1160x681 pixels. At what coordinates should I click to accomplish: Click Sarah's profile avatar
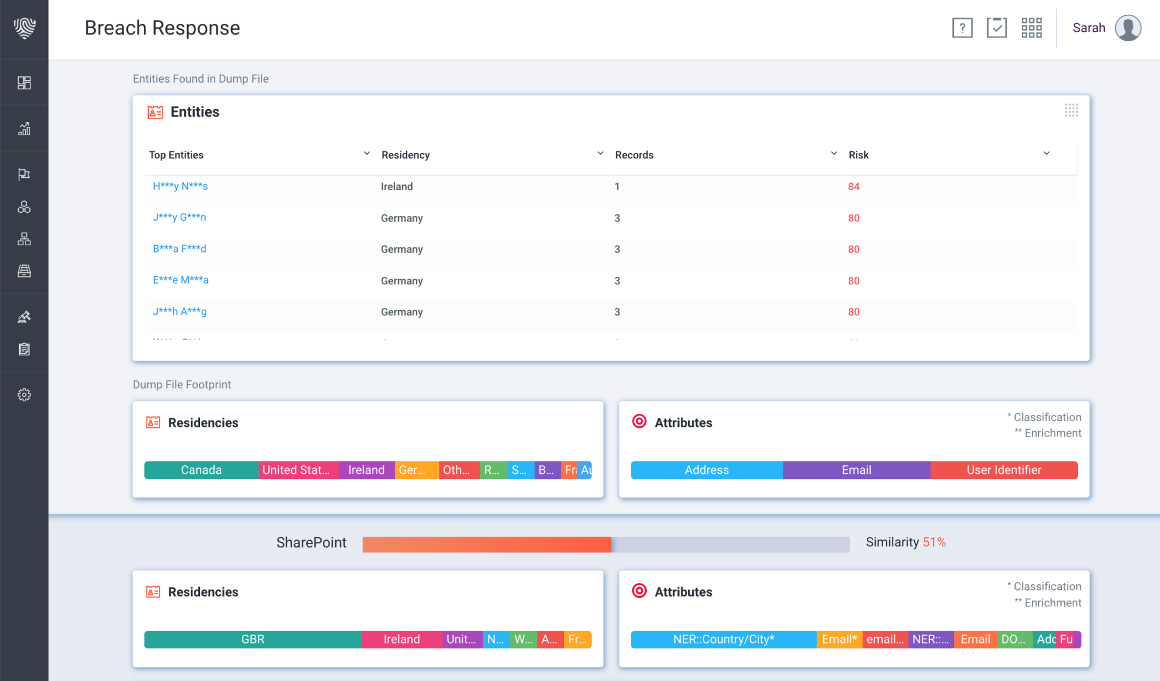click(x=1128, y=27)
